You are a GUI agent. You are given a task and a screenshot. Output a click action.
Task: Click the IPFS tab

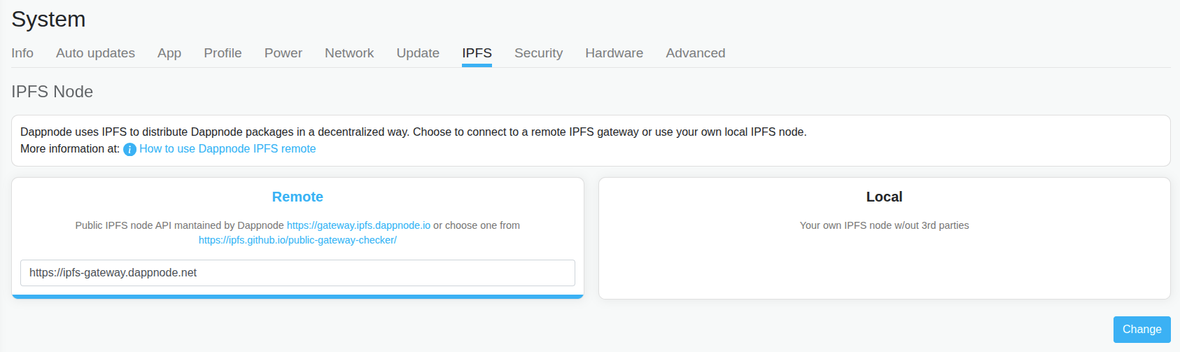click(477, 53)
